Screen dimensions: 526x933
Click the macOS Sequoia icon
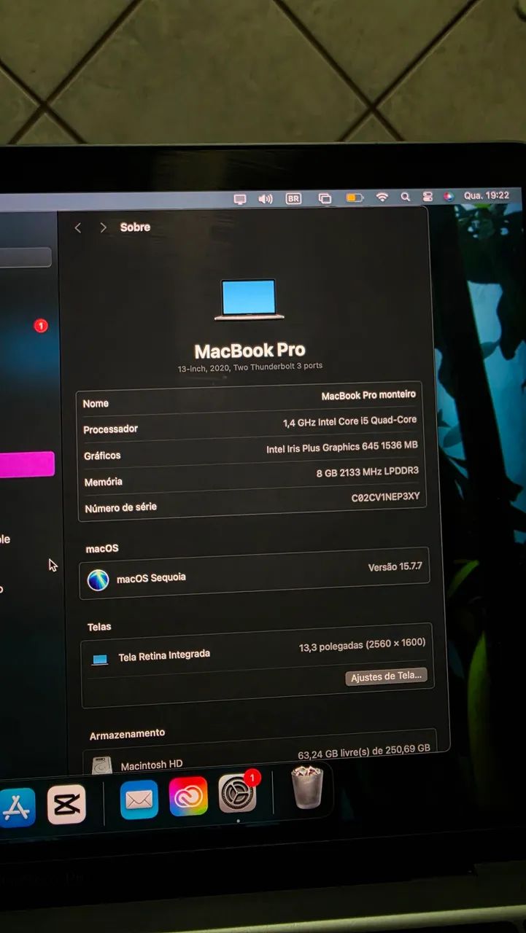click(98, 580)
